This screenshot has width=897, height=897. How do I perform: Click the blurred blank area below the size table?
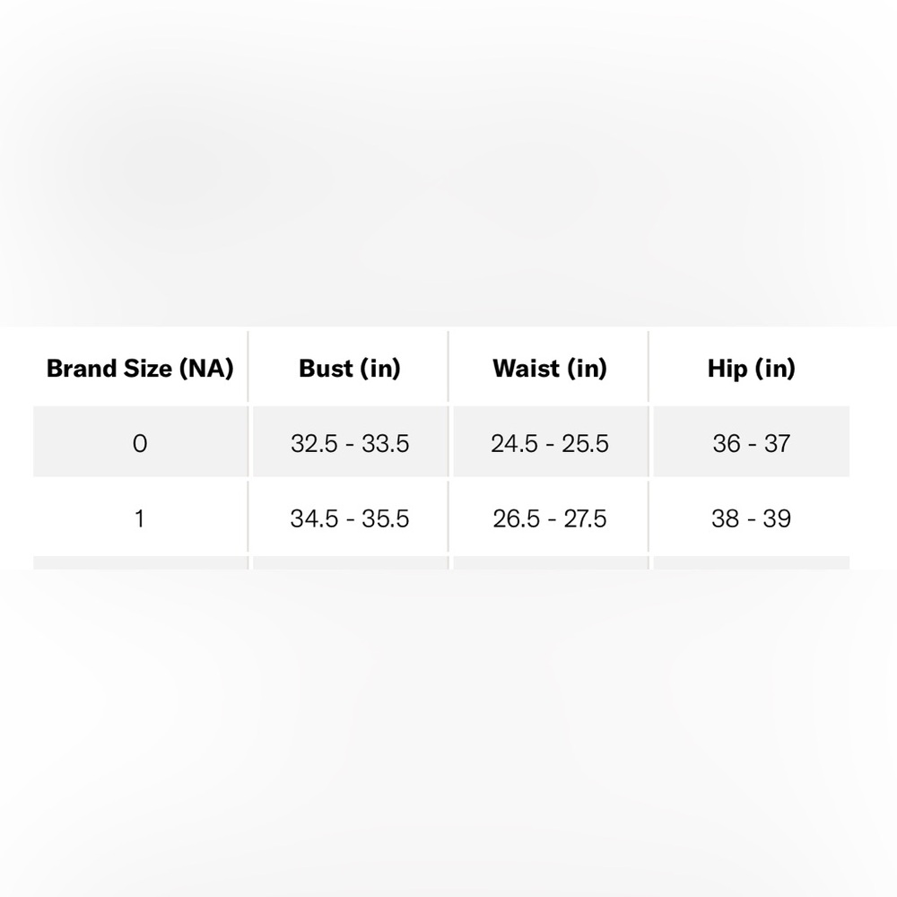click(x=448, y=734)
